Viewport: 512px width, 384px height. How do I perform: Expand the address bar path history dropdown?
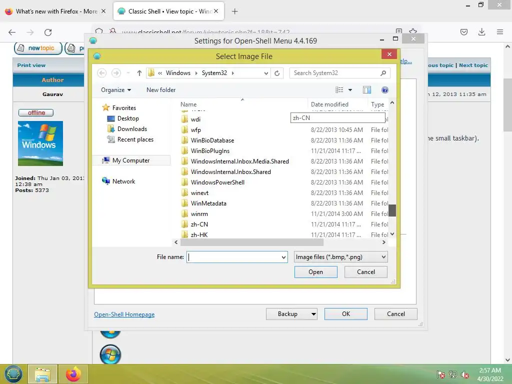coord(266,73)
